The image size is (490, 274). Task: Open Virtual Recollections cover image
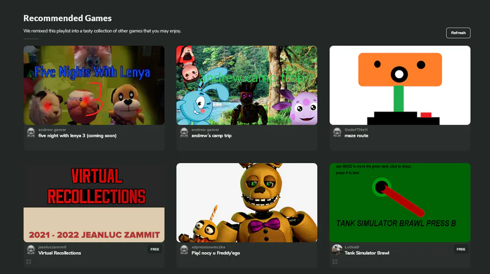[x=94, y=203]
